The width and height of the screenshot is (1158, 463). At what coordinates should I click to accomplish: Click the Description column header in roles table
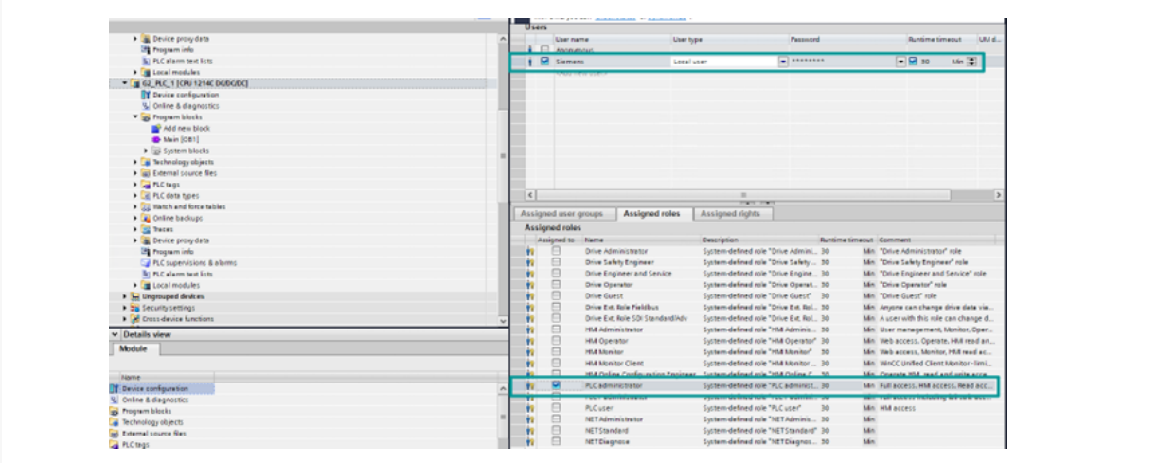coord(759,240)
